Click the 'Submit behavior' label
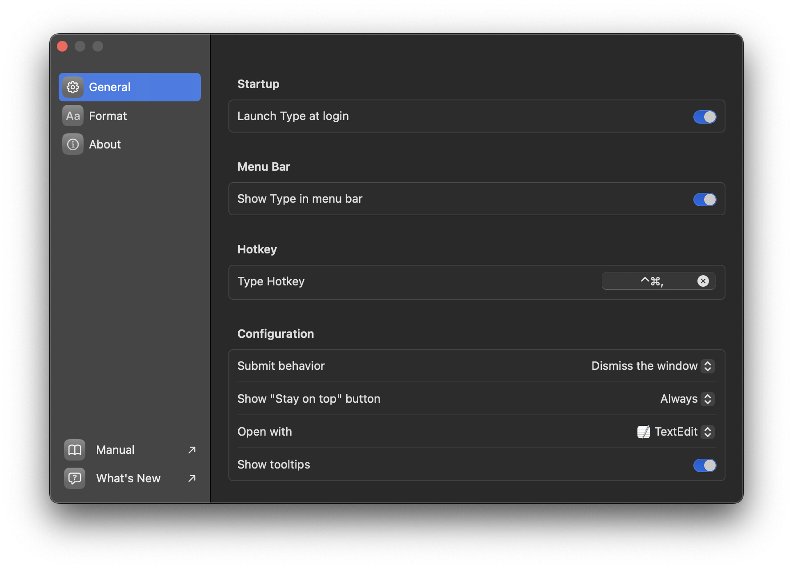Screen dimensions: 793x569 (x=281, y=366)
